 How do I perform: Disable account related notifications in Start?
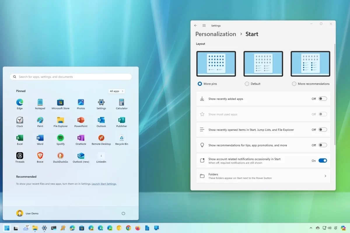point(323,160)
